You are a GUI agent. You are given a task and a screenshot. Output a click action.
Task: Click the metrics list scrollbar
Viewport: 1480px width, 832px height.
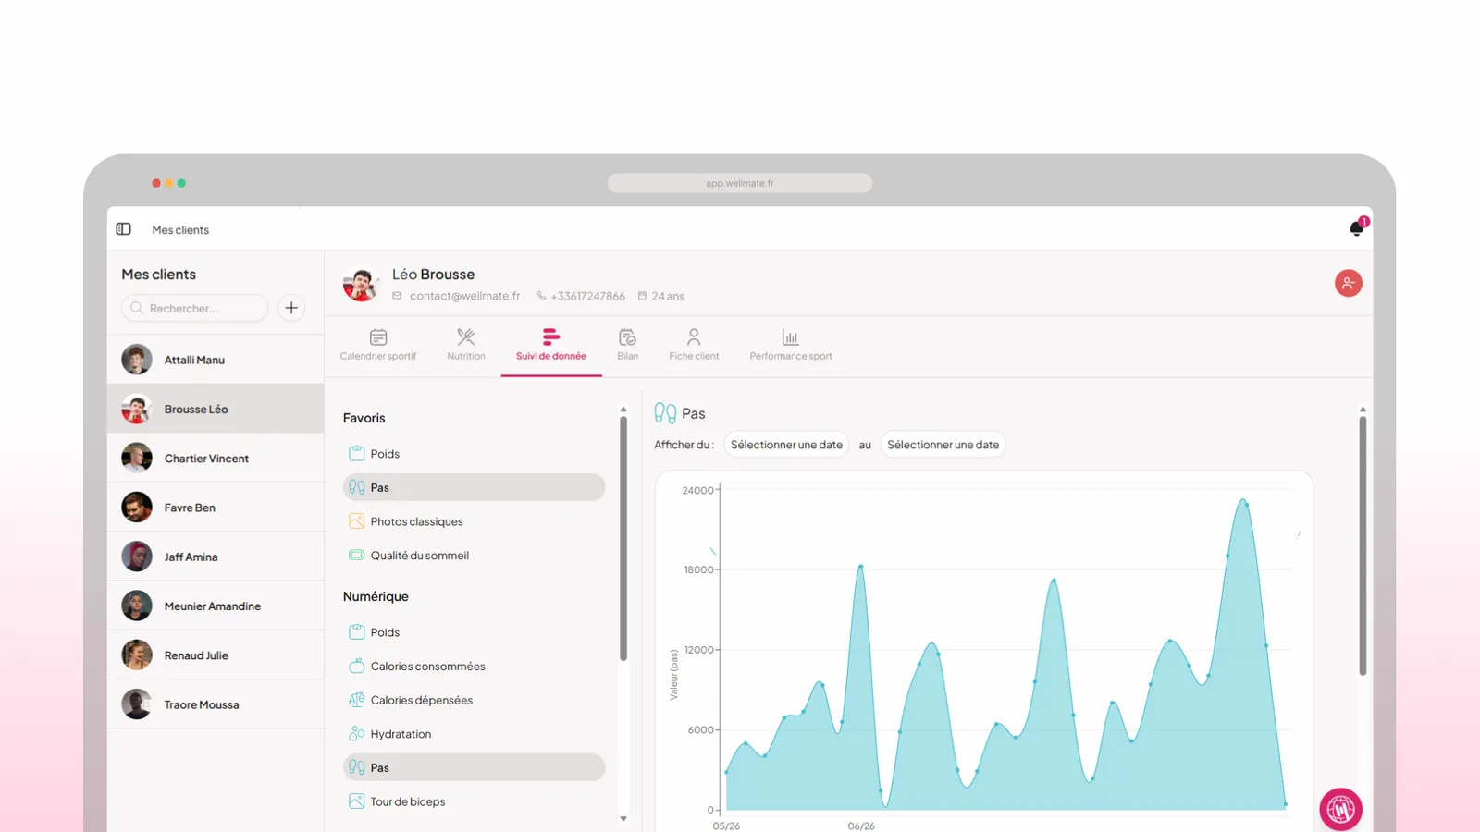tap(623, 539)
